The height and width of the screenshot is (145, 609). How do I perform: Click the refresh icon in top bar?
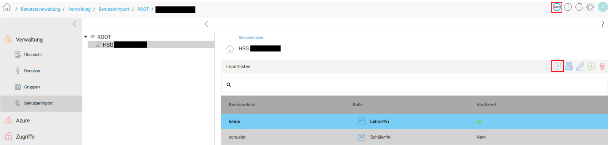[579, 7]
